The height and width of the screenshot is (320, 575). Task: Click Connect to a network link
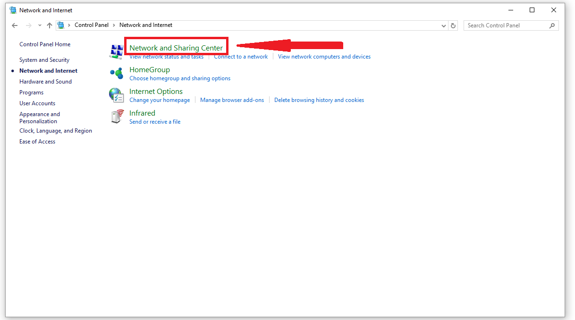click(x=241, y=57)
